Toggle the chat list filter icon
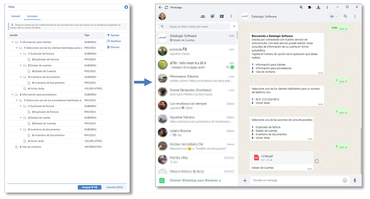Screen dimensions: 370x199 pyautogui.click(x=234, y=27)
